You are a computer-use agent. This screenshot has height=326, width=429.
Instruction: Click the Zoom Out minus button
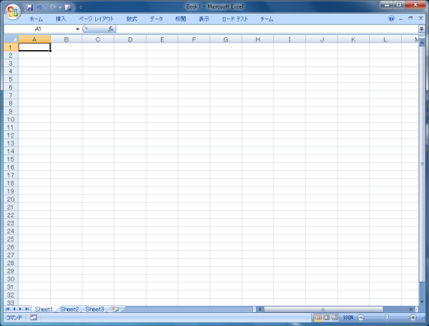pyautogui.click(x=361, y=317)
